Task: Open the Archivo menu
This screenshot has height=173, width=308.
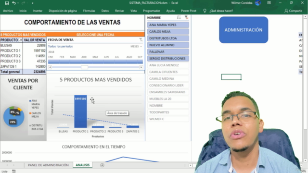Action: (x=8, y=11)
